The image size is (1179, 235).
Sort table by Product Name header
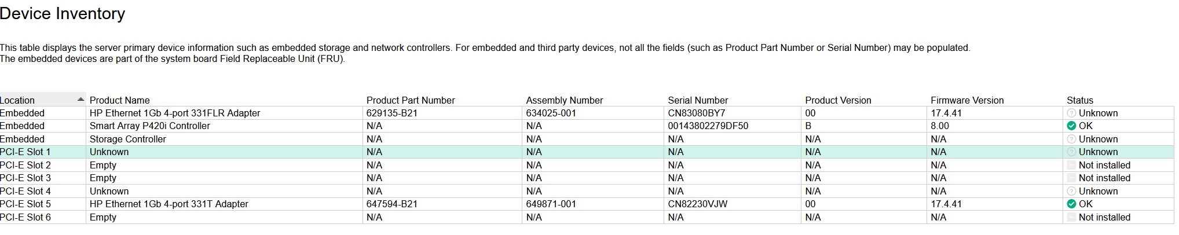click(119, 100)
